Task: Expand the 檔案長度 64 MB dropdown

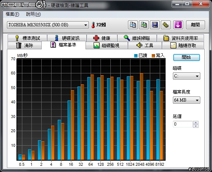Action: (186, 100)
